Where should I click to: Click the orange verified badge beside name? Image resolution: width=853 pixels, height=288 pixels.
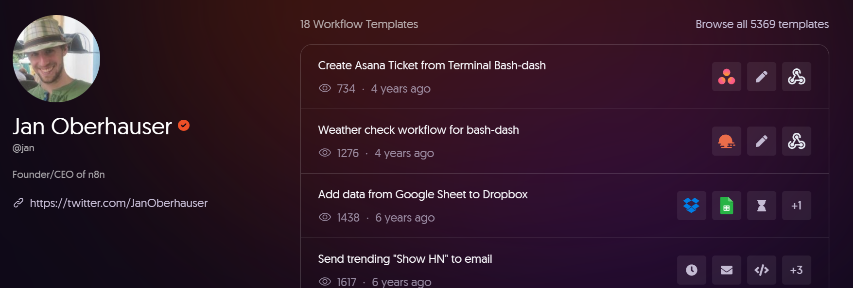coord(184,126)
